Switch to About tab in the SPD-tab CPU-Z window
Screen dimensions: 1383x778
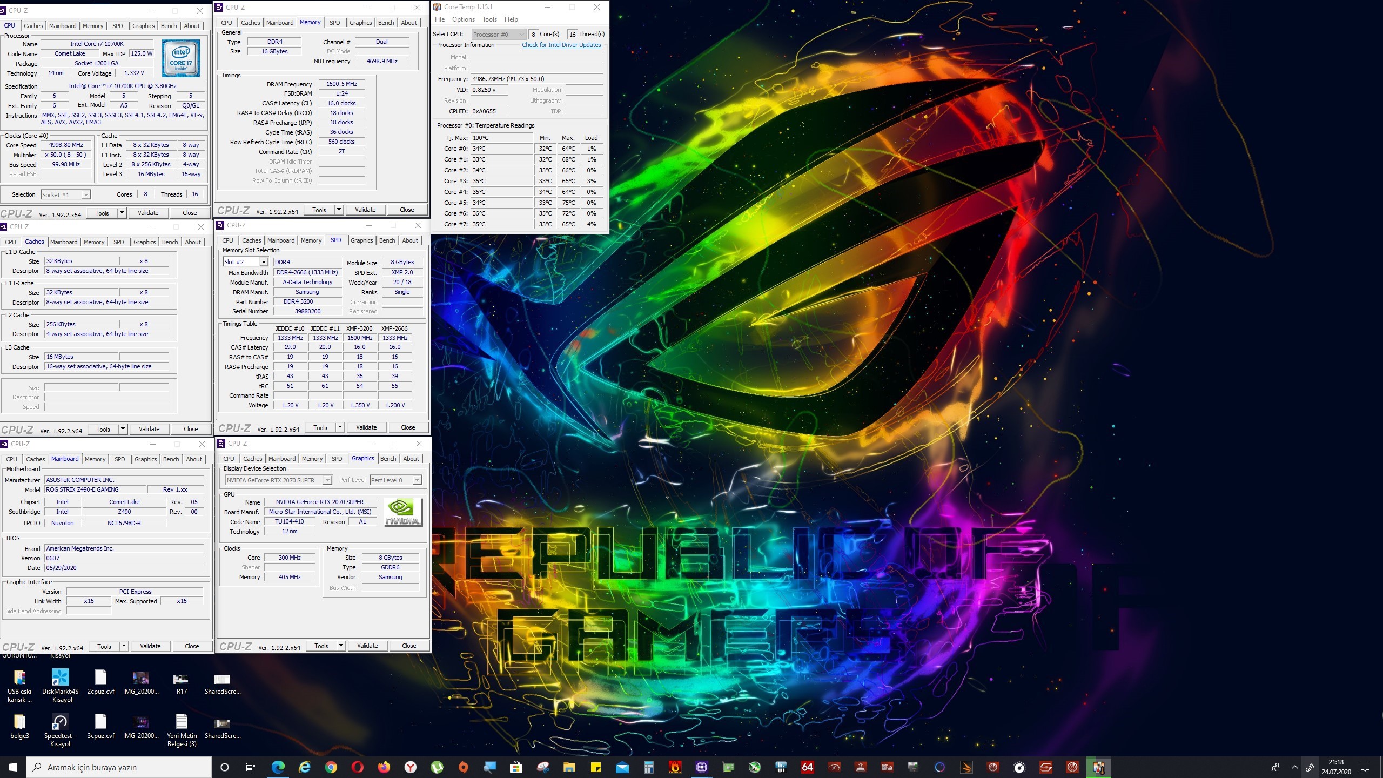click(x=409, y=240)
